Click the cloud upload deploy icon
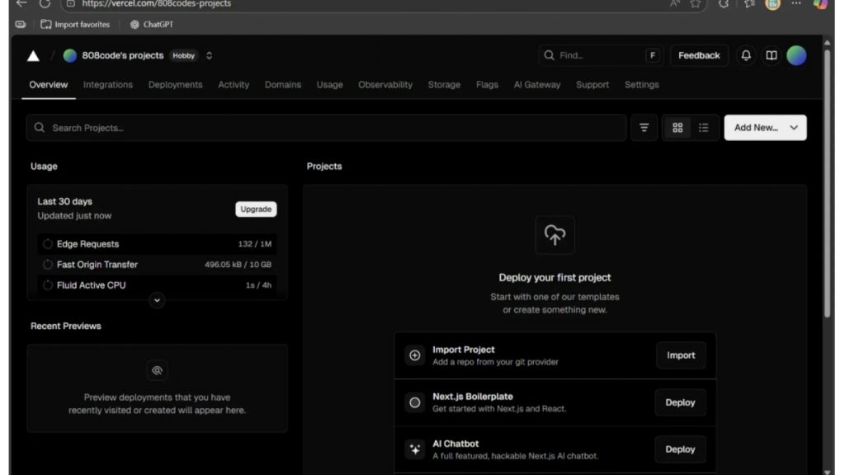Screen dimensions: 845x475 coord(555,235)
